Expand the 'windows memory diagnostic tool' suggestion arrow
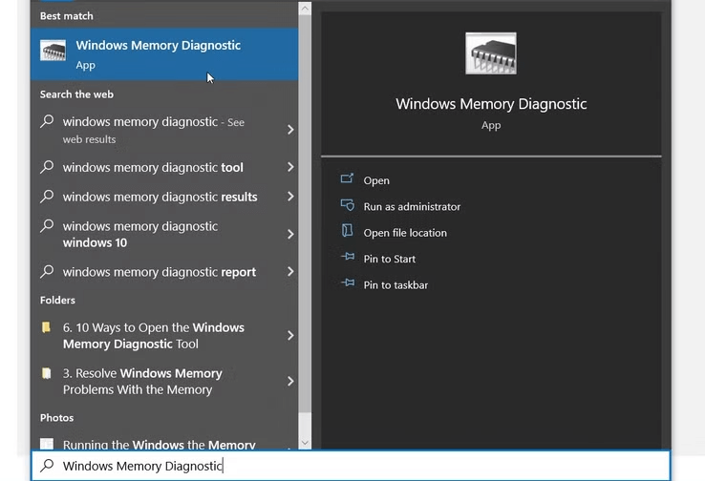 (x=290, y=167)
